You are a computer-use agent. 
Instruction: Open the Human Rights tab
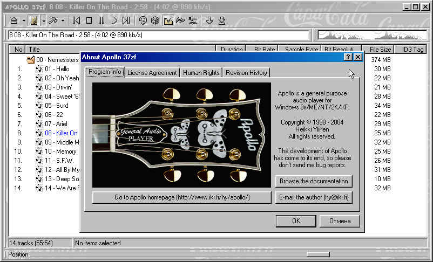coord(201,73)
